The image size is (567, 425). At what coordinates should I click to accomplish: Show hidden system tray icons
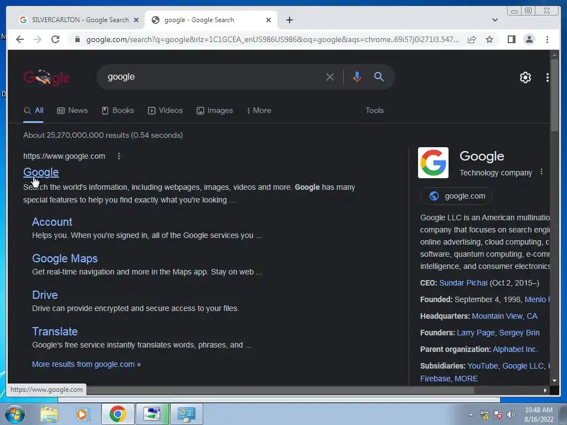click(x=471, y=415)
